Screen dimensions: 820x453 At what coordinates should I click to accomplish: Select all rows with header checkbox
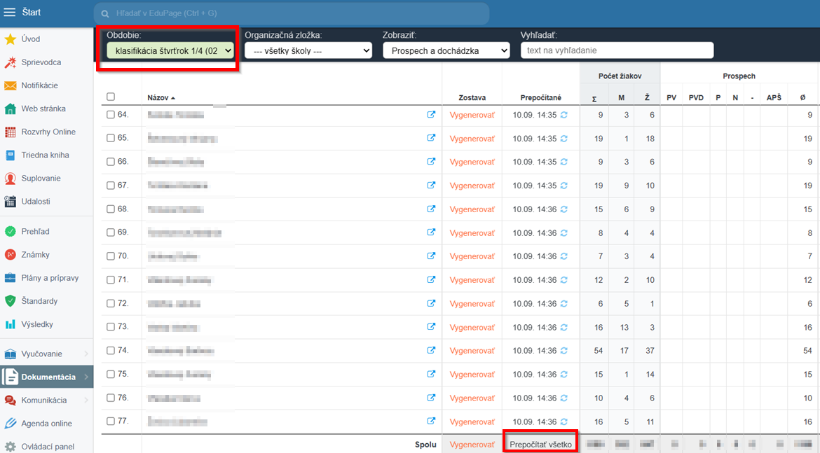pyautogui.click(x=111, y=97)
